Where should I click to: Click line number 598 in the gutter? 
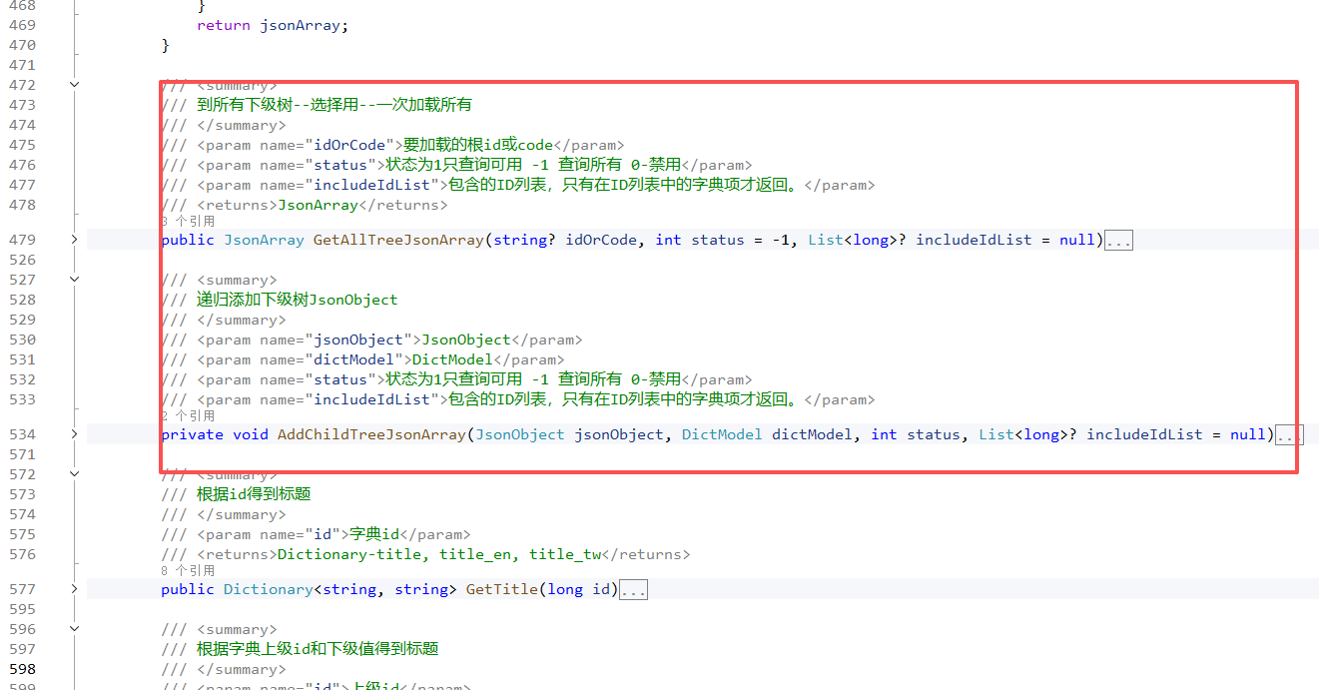click(x=22, y=669)
